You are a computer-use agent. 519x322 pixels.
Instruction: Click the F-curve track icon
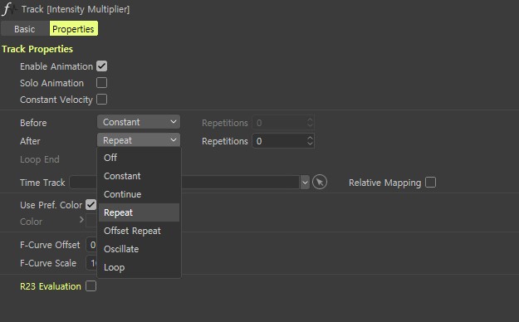point(8,9)
